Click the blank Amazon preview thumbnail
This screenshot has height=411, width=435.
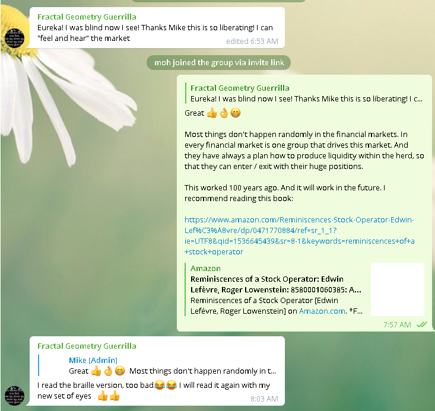(x=398, y=289)
